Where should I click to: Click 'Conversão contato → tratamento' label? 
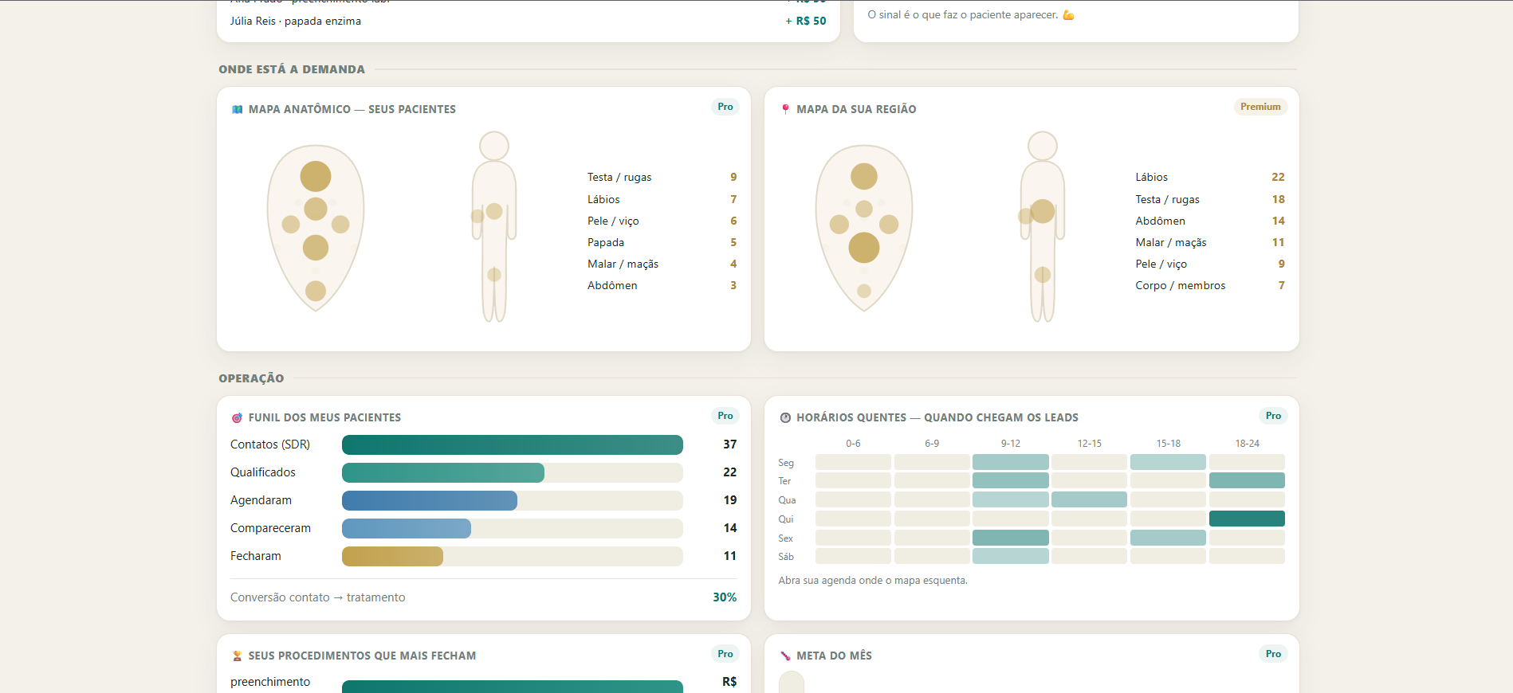pyautogui.click(x=317, y=597)
